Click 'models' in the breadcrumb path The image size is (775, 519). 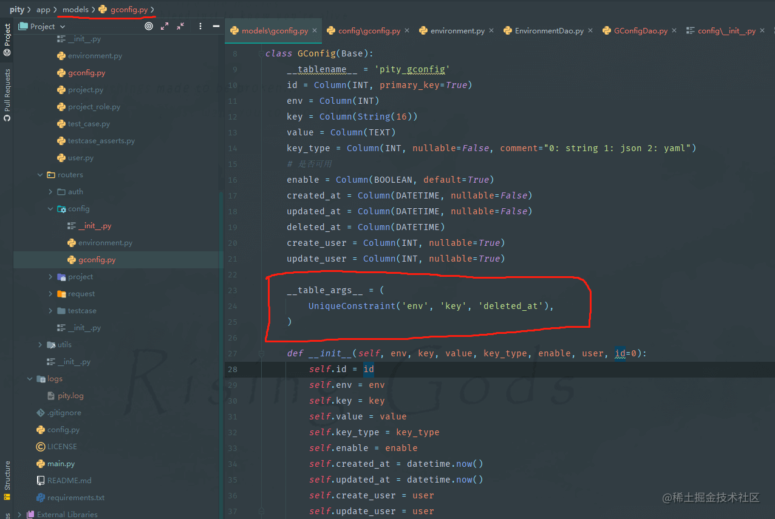[75, 10]
